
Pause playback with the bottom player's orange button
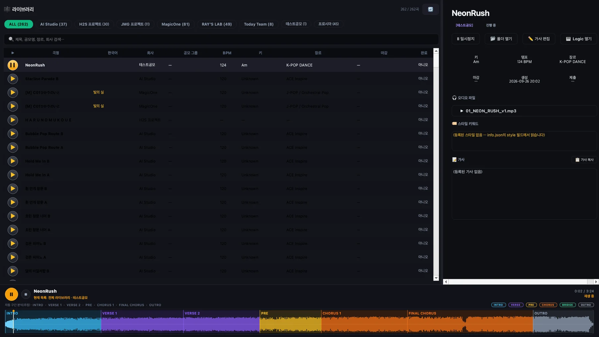tap(11, 294)
